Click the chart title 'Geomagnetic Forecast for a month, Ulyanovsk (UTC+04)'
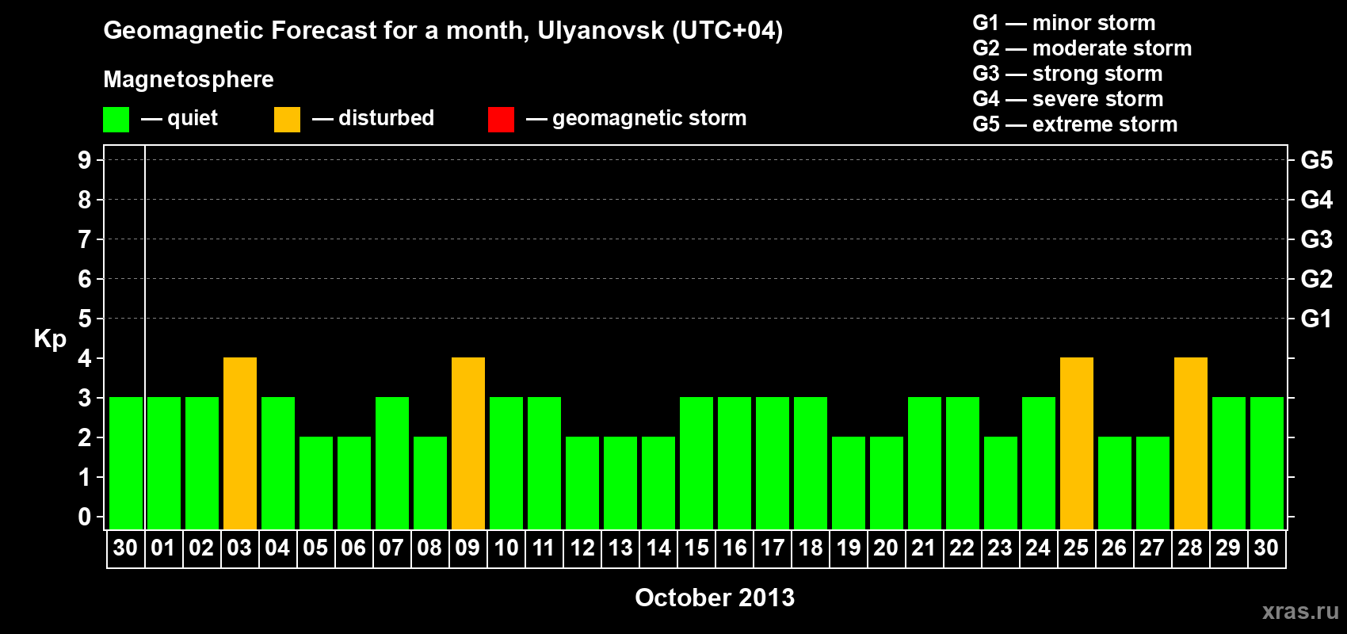The height and width of the screenshot is (634, 1347). click(x=443, y=31)
